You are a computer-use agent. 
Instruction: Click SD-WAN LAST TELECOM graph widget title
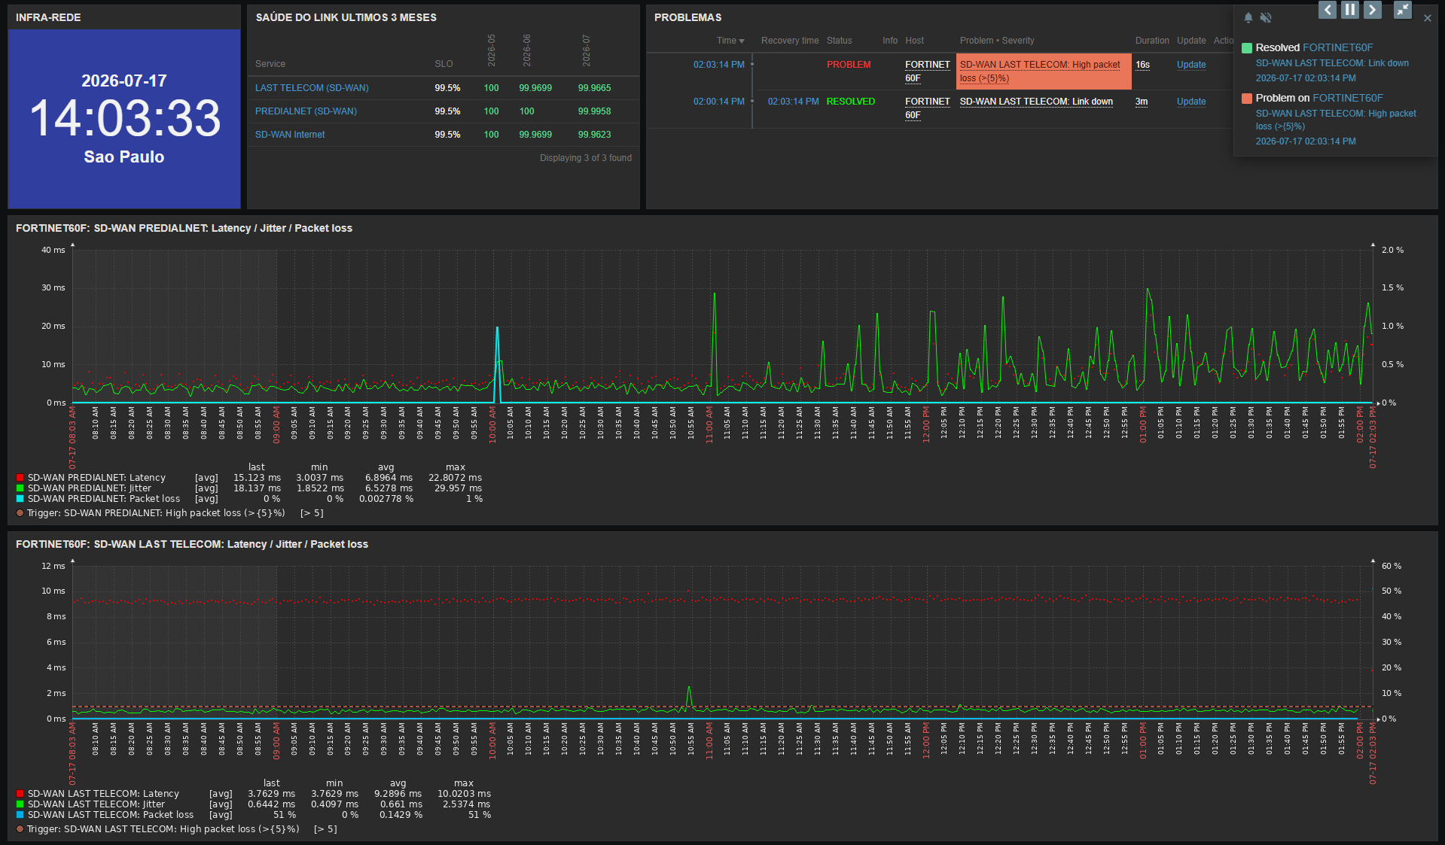(192, 544)
